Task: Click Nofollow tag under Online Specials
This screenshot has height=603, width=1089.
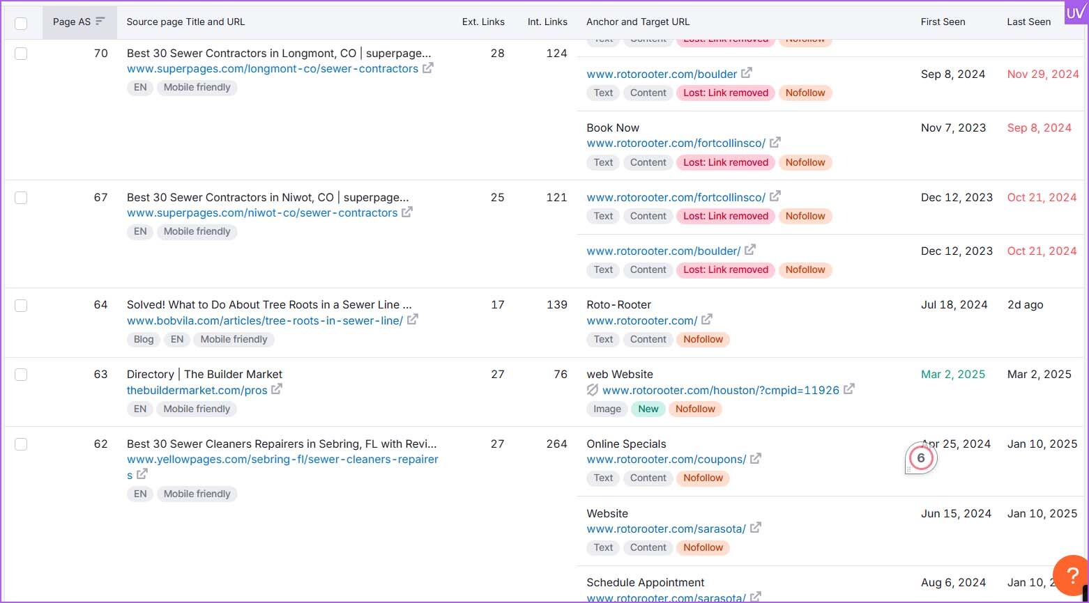Action: tap(703, 478)
